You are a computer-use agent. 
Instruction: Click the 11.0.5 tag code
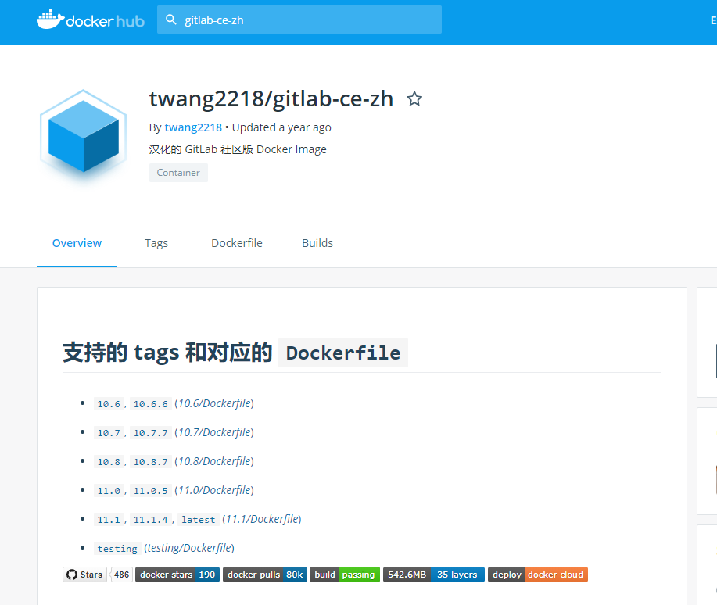click(150, 491)
